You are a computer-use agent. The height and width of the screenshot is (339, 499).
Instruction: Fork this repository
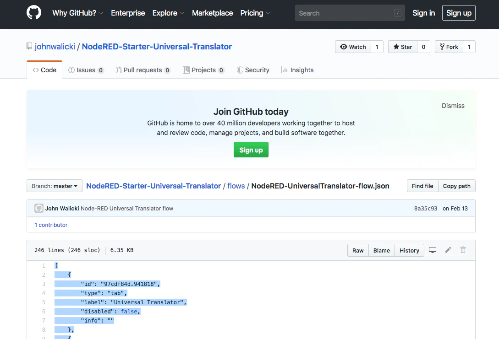[449, 47]
